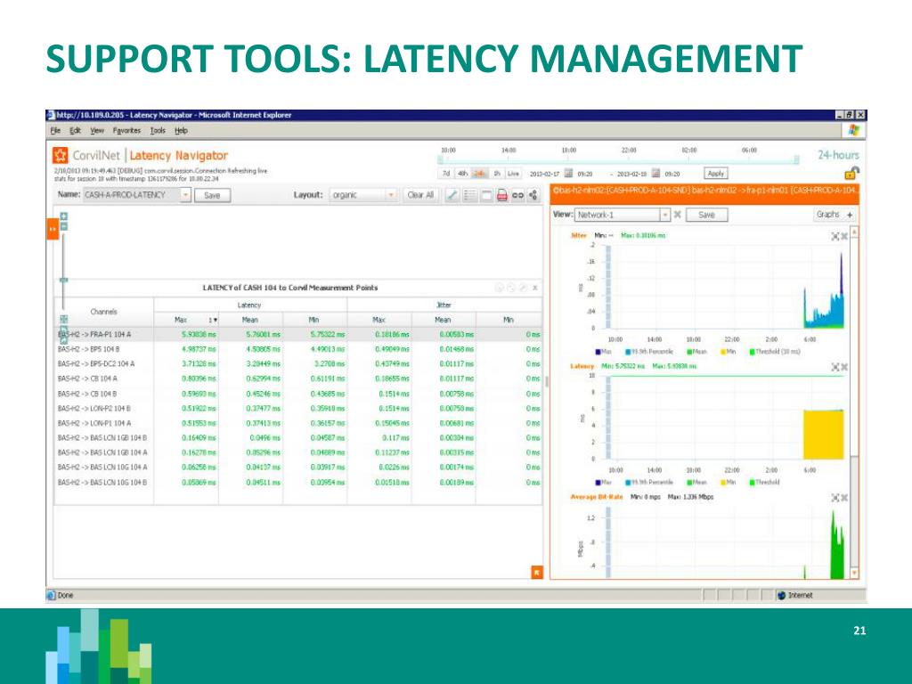The height and width of the screenshot is (684, 912).
Task: Open the wrench edit tool
Action: (x=452, y=195)
